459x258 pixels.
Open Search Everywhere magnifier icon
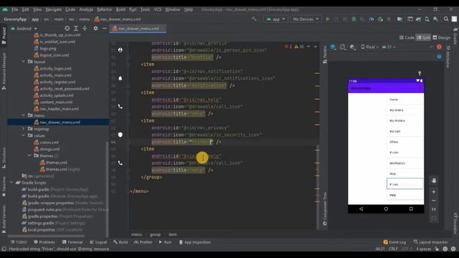point(446,19)
